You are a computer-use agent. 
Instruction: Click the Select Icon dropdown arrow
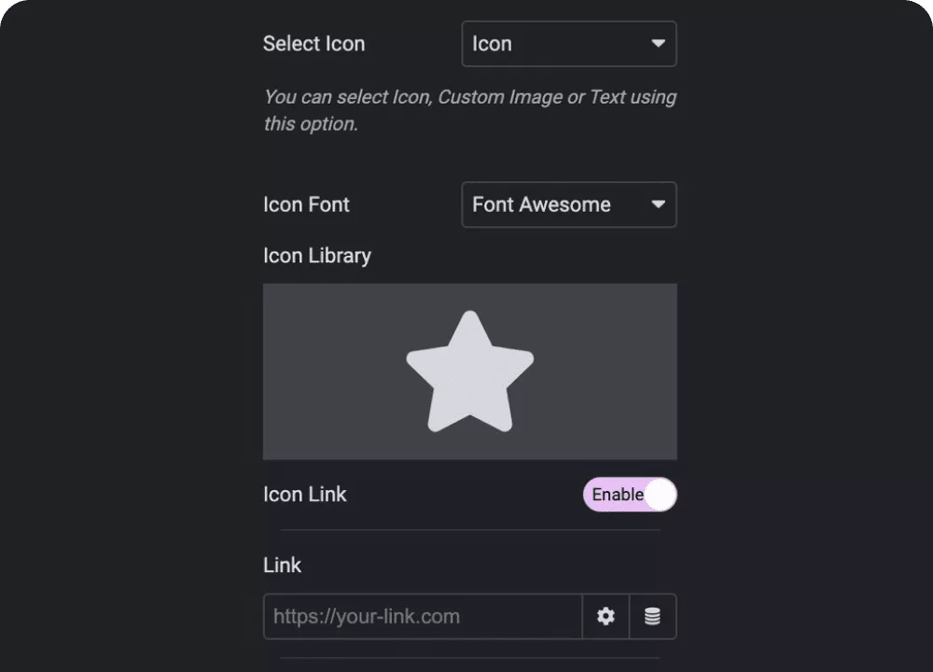[658, 44]
